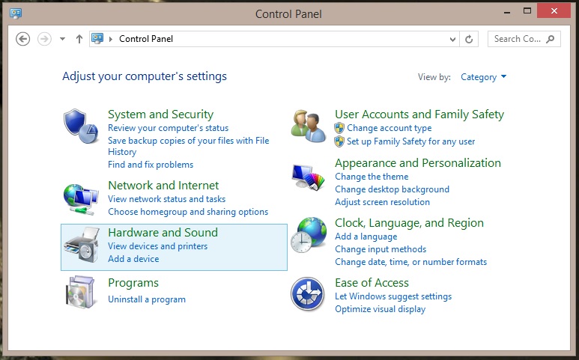Click Find and fix problems

[x=151, y=165]
